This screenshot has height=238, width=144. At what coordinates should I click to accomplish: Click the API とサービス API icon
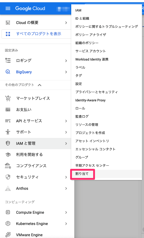[x=8, y=121]
